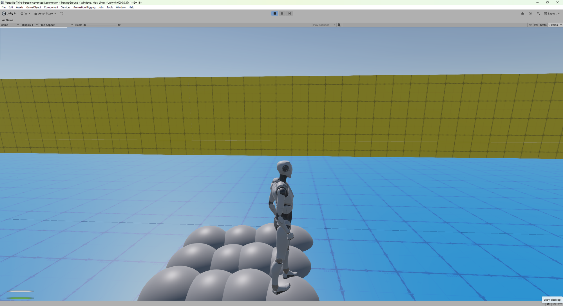Open the GameObject menu
Viewport: 563px width, 306px height.
pyautogui.click(x=33, y=7)
